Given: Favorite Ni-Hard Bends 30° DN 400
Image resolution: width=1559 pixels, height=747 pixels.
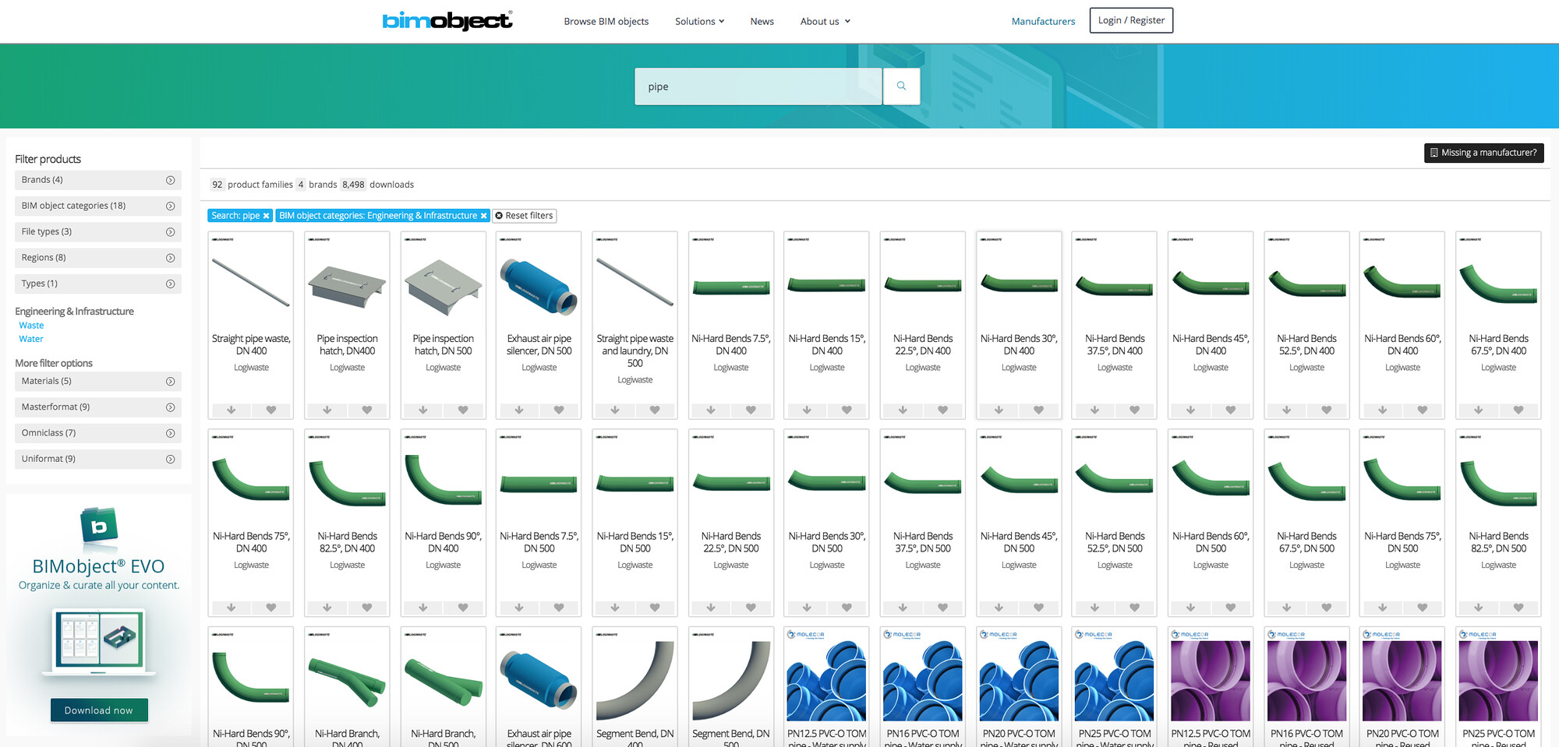Looking at the screenshot, I should [1038, 410].
